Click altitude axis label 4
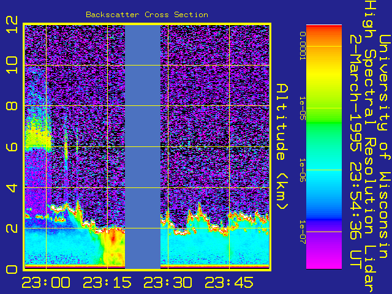Viewport: 392px width, 294px height. [12, 187]
